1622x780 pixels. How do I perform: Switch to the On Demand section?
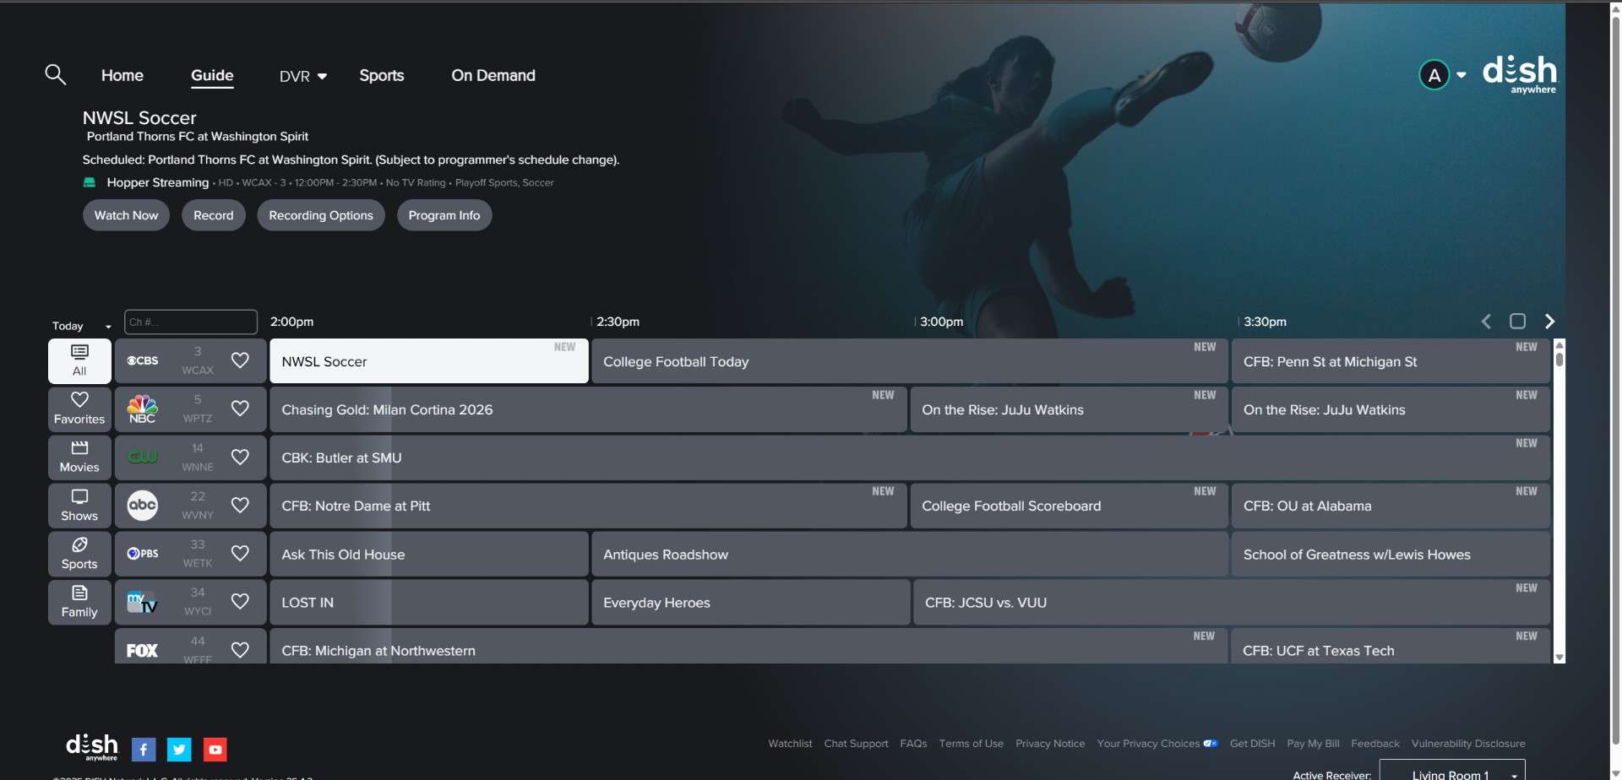pyautogui.click(x=493, y=75)
